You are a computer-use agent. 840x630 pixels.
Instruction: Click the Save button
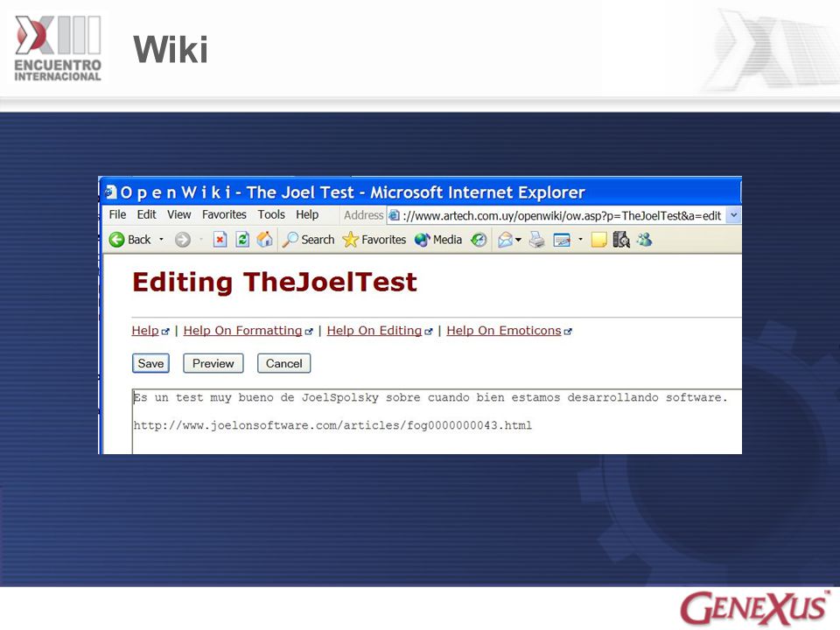[x=150, y=363]
